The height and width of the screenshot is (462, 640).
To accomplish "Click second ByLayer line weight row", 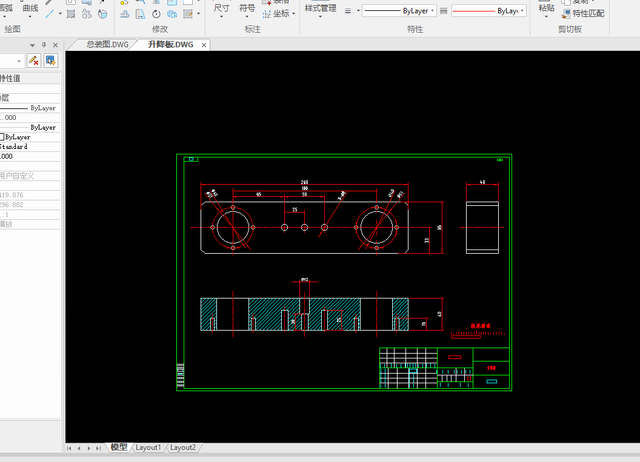I will (x=30, y=127).
